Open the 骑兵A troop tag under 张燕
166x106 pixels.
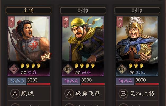pos(71,81)
